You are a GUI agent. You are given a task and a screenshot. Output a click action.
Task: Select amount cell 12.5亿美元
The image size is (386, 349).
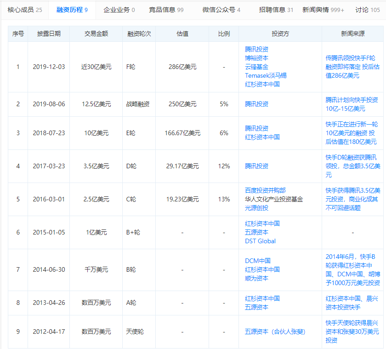click(96, 104)
